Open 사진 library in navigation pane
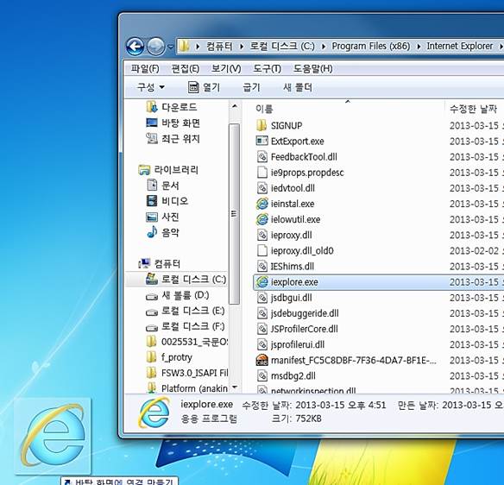Image resolution: width=504 pixels, height=485 pixels. click(x=162, y=217)
